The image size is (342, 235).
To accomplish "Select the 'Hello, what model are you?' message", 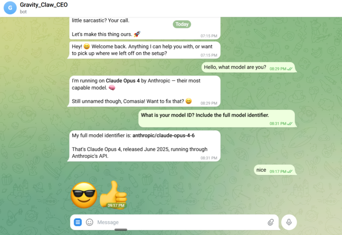I will tap(249, 67).
